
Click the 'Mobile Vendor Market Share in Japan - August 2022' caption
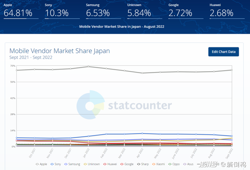pyautogui.click(x=121, y=27)
